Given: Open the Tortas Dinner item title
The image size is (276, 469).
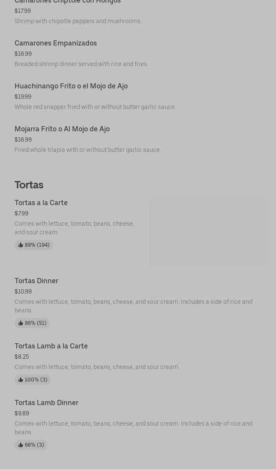Looking at the screenshot, I should [x=36, y=281].
